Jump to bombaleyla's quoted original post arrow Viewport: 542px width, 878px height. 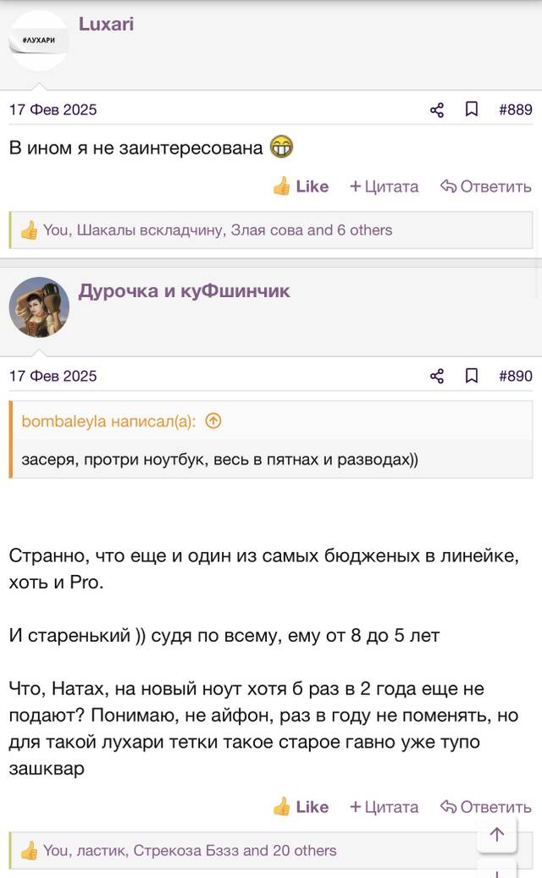213,421
